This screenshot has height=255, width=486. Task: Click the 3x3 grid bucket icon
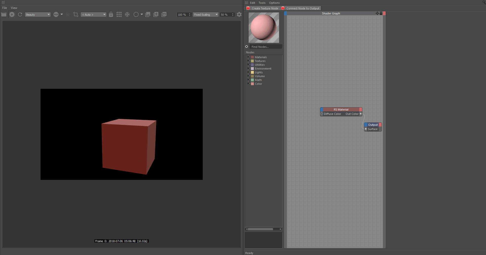119,15
